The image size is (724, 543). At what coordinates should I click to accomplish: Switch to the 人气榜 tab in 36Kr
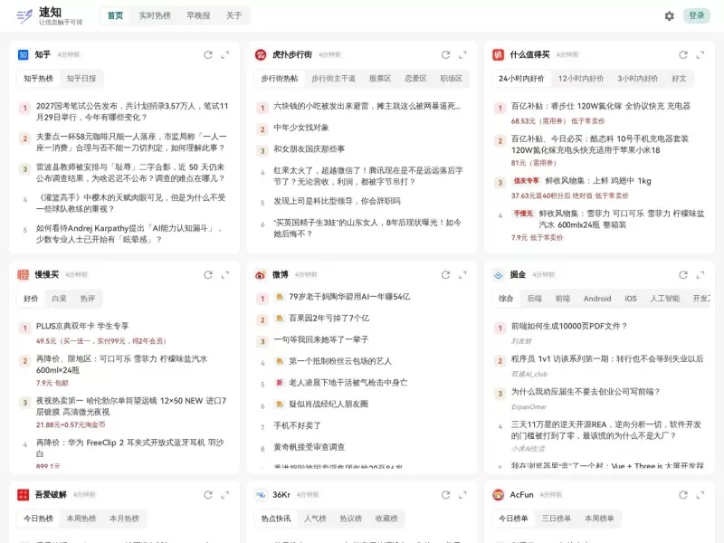pos(315,519)
